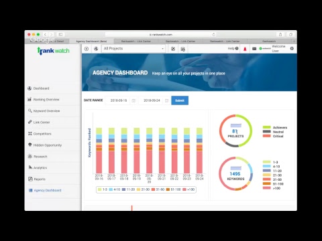Toggle 51-100 series in bar chart legend
The width and height of the screenshot is (322, 241).
pos(173,189)
